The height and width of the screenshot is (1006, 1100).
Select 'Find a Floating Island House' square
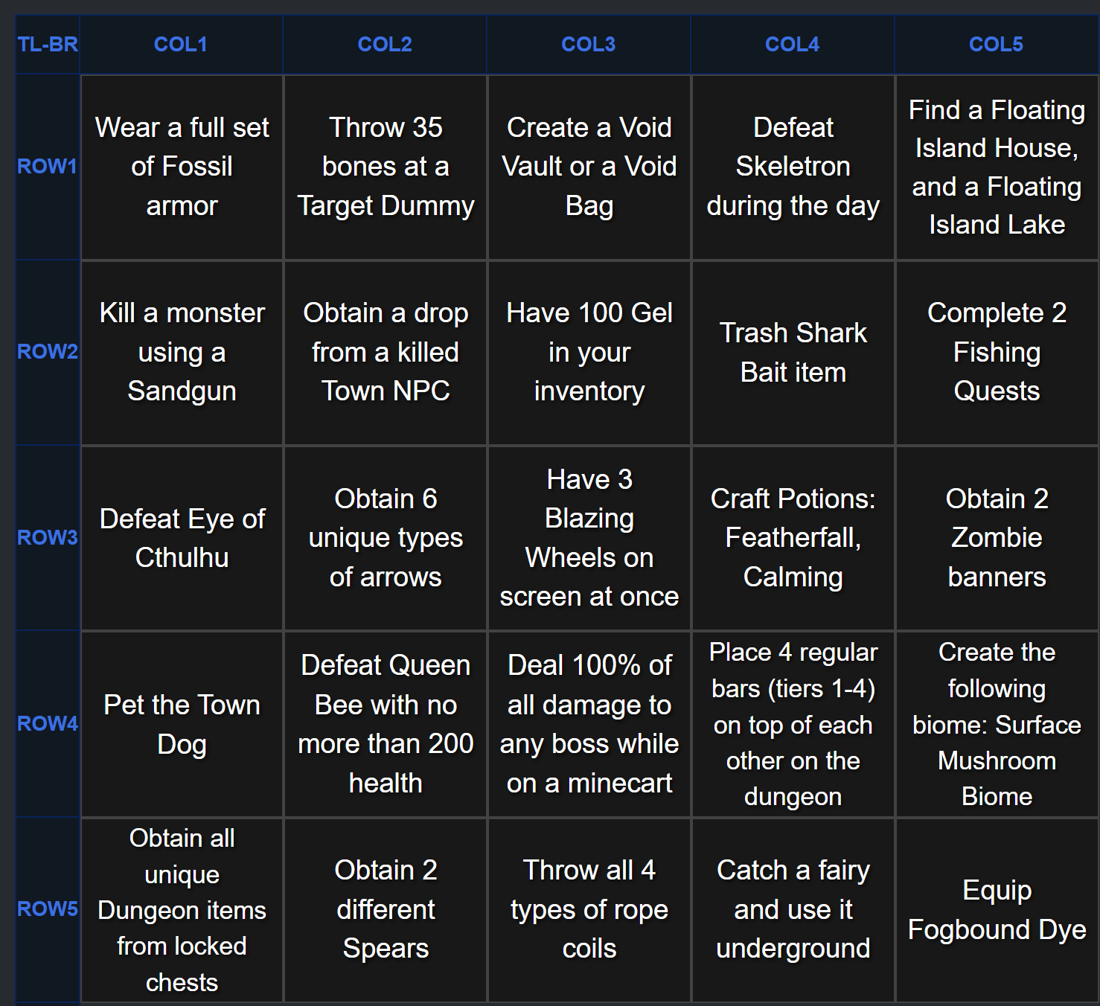[x=997, y=167]
